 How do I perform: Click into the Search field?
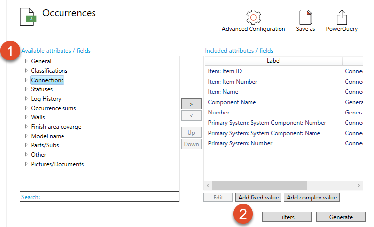108,197
